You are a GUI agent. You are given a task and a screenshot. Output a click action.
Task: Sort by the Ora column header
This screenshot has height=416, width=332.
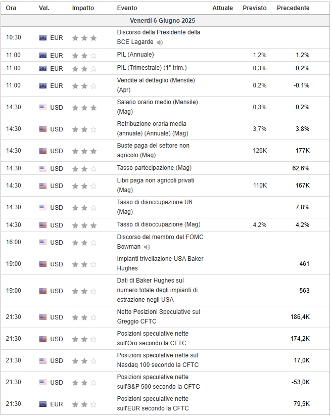11,8
